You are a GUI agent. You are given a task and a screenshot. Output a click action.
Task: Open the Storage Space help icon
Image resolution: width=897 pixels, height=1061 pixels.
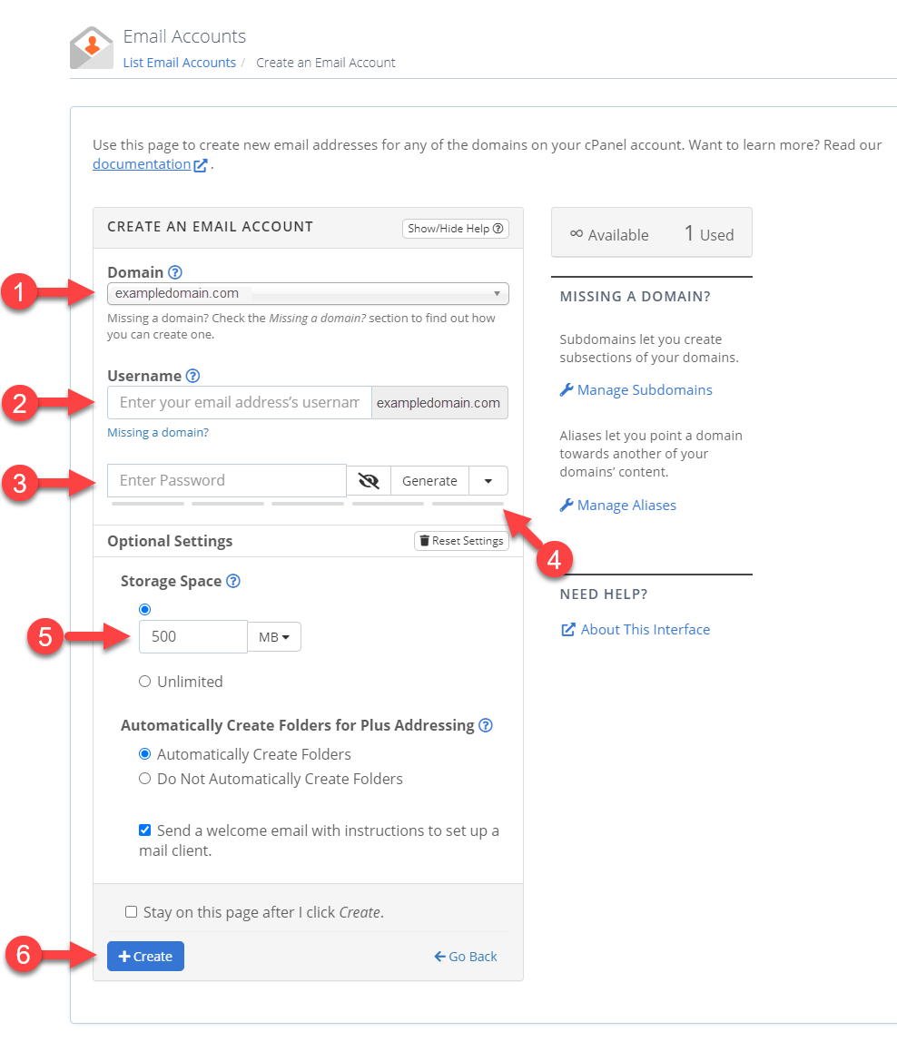(233, 581)
